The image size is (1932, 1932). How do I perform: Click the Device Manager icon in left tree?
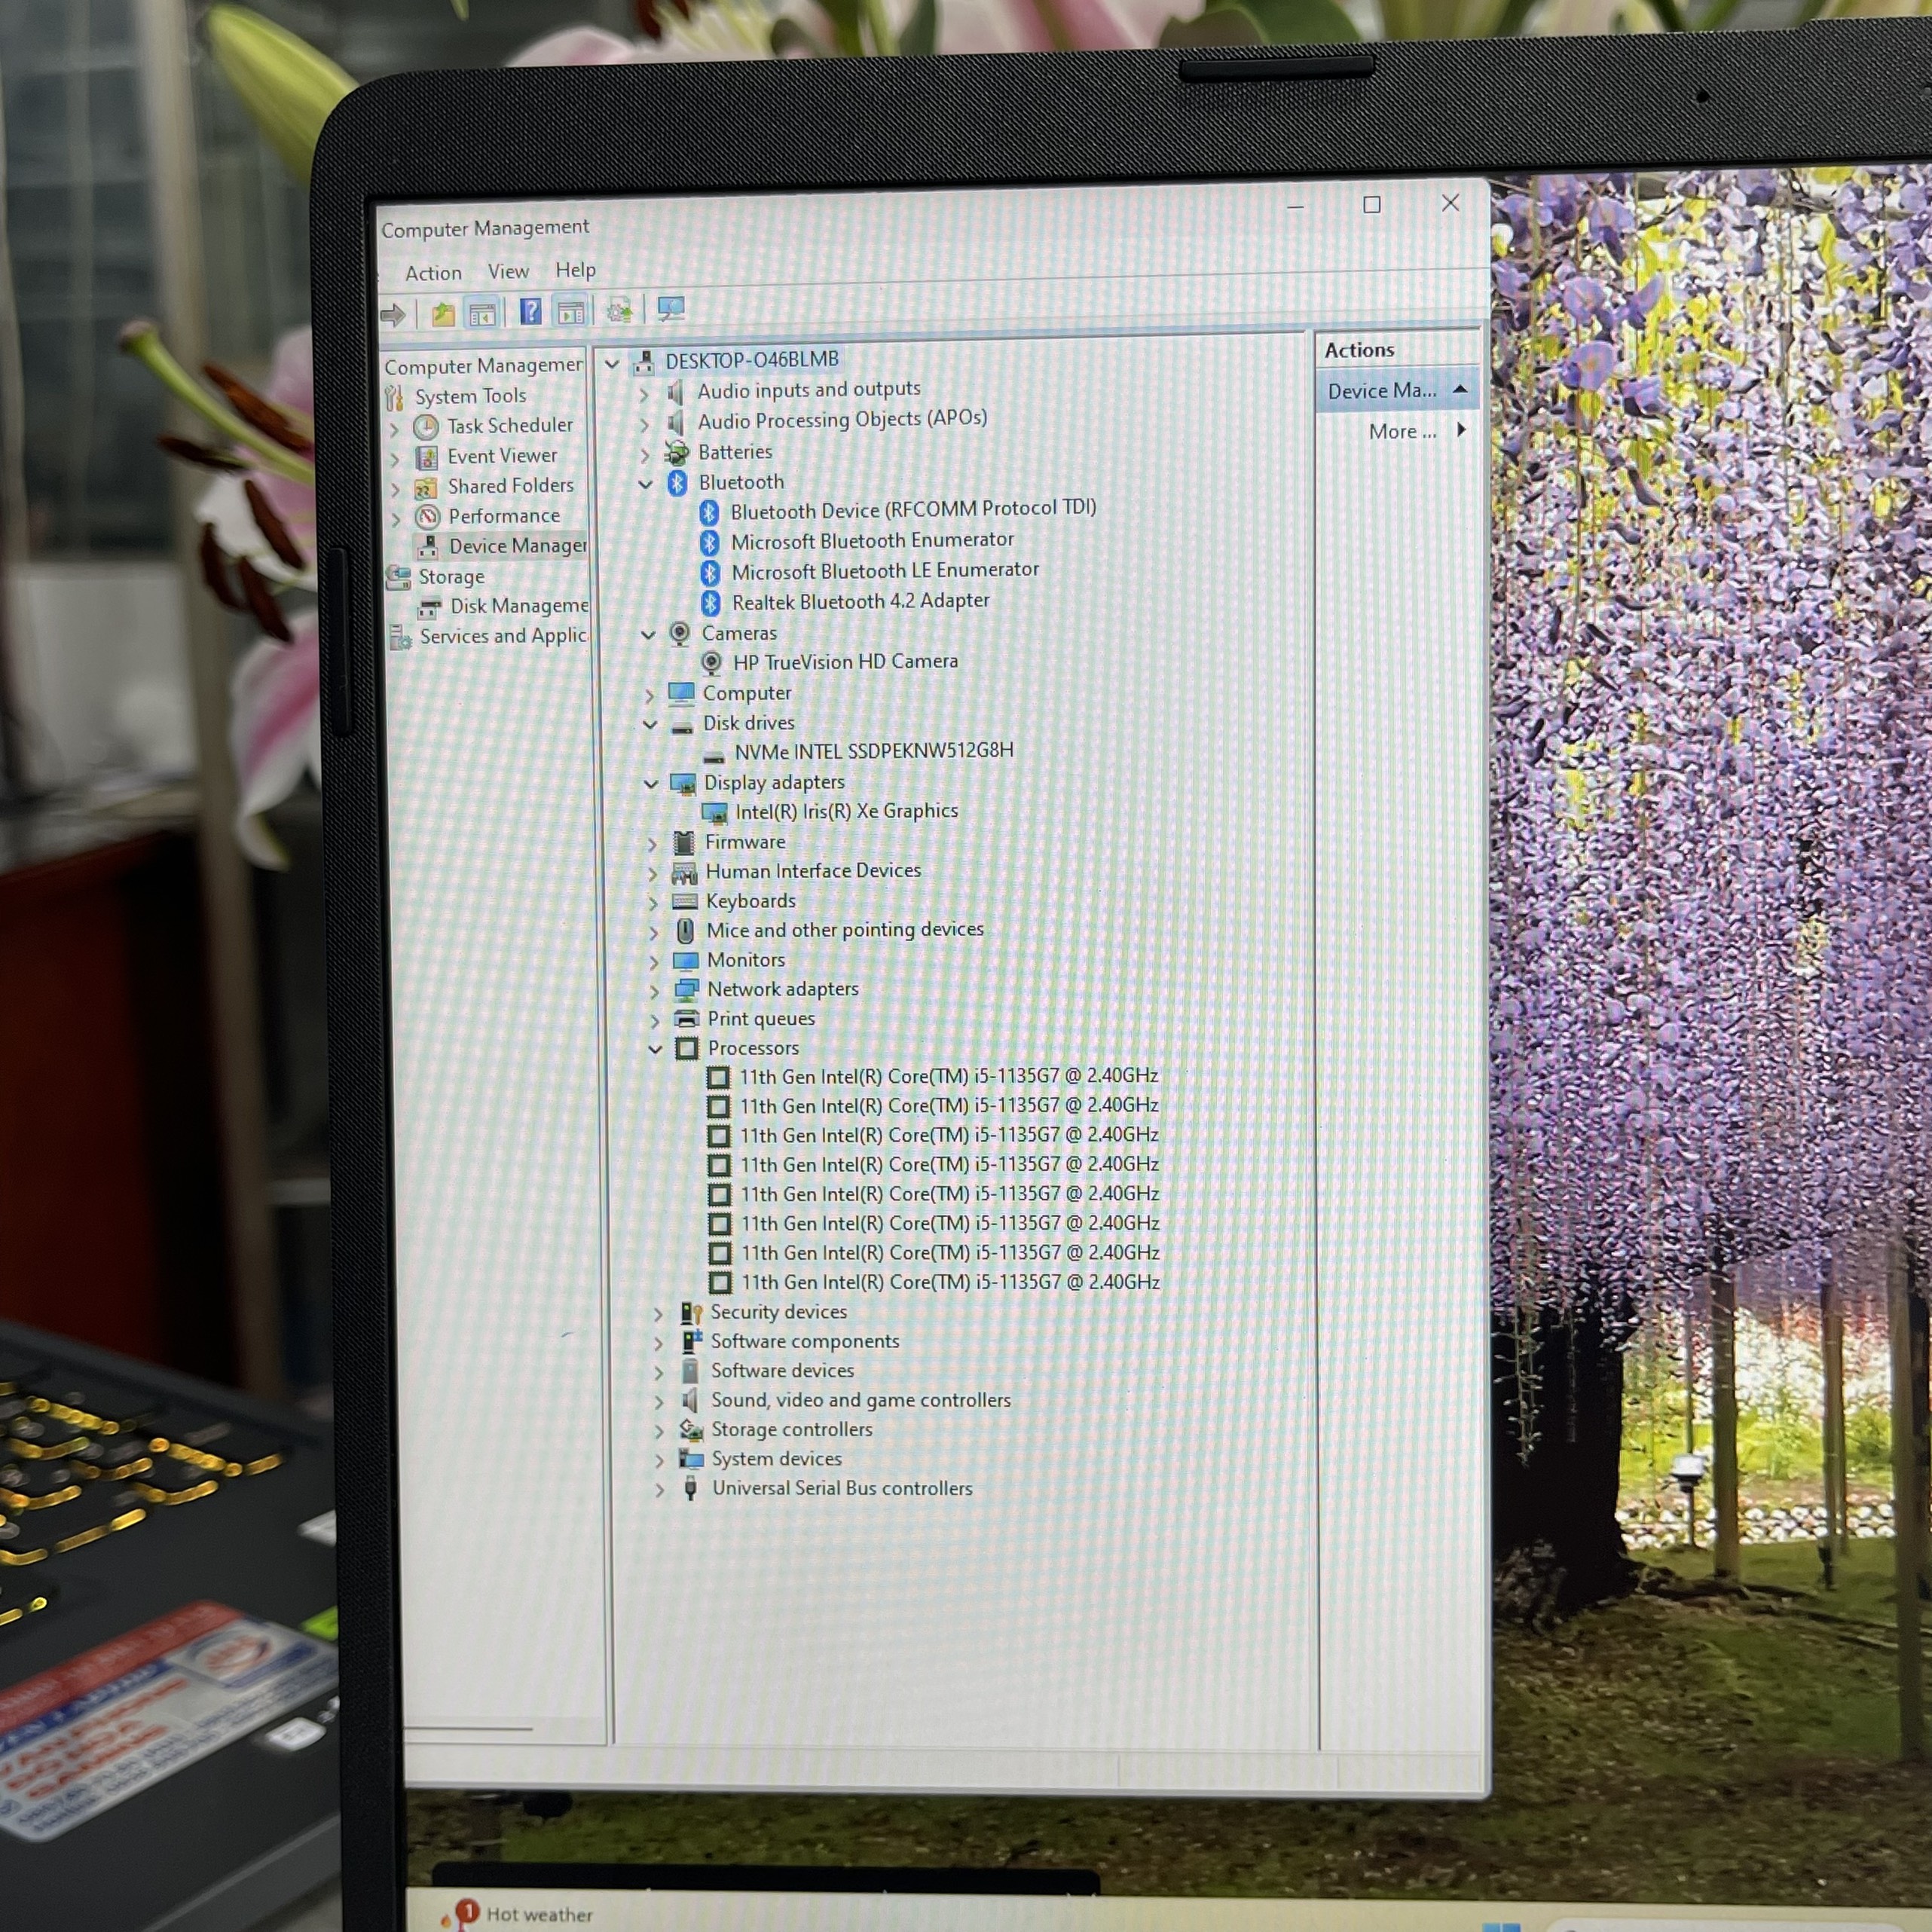[x=428, y=548]
